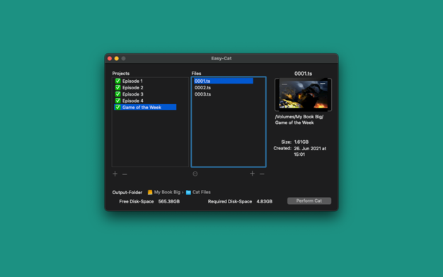Select file 0001.ts in Files list

pos(223,81)
